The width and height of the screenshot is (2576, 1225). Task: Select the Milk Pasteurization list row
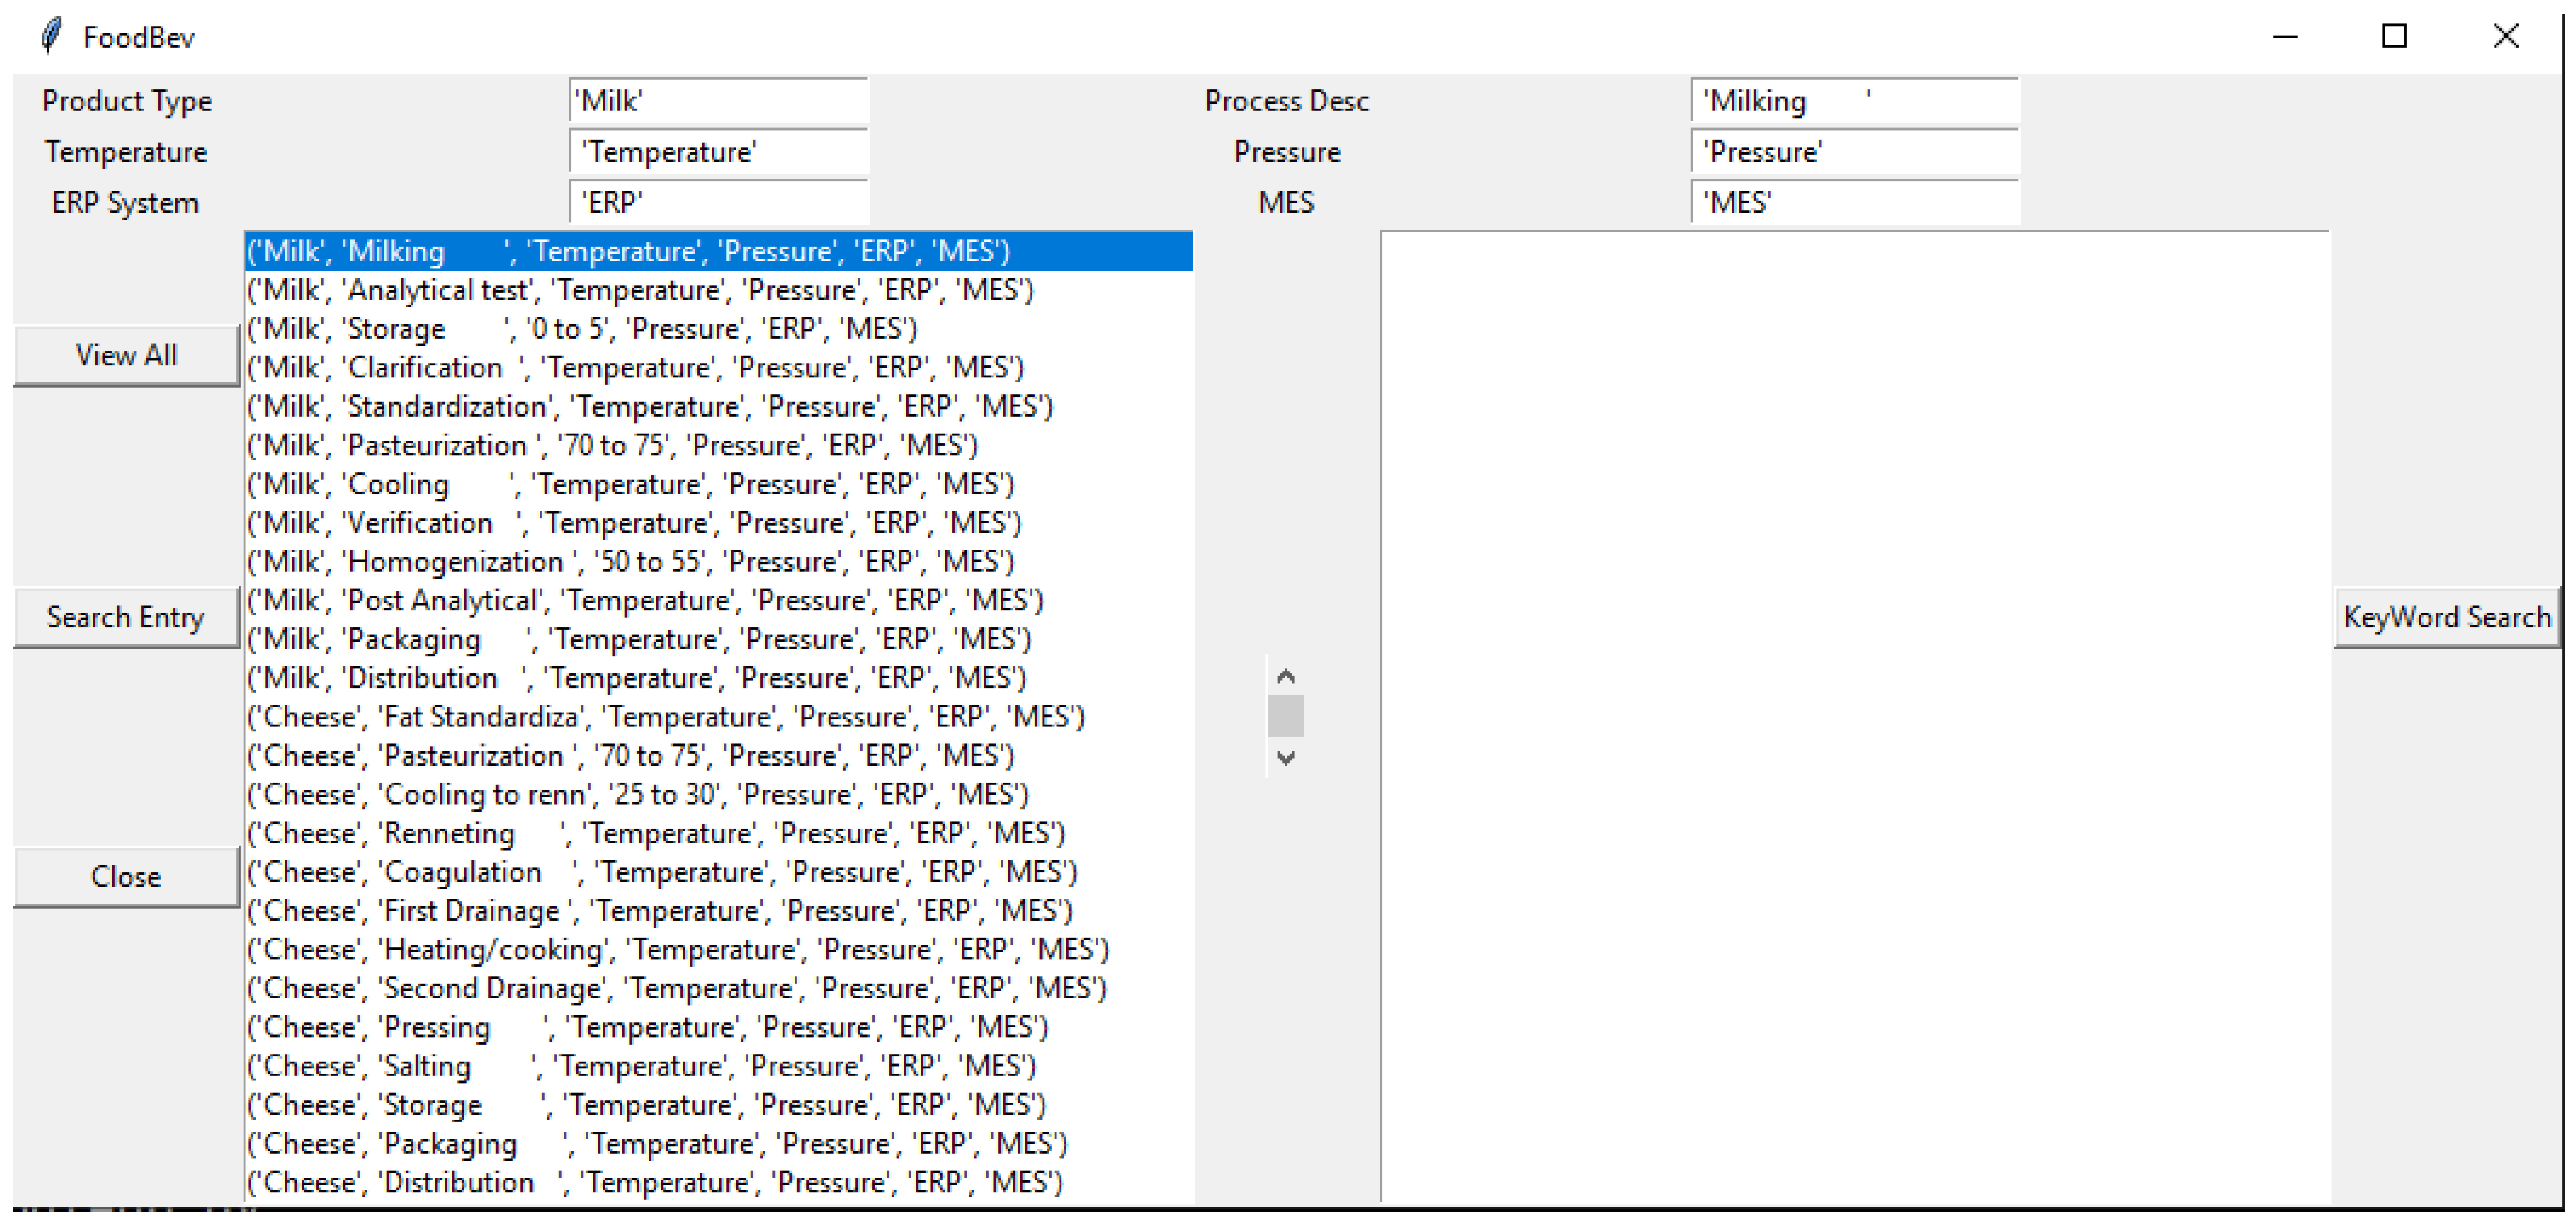(612, 445)
